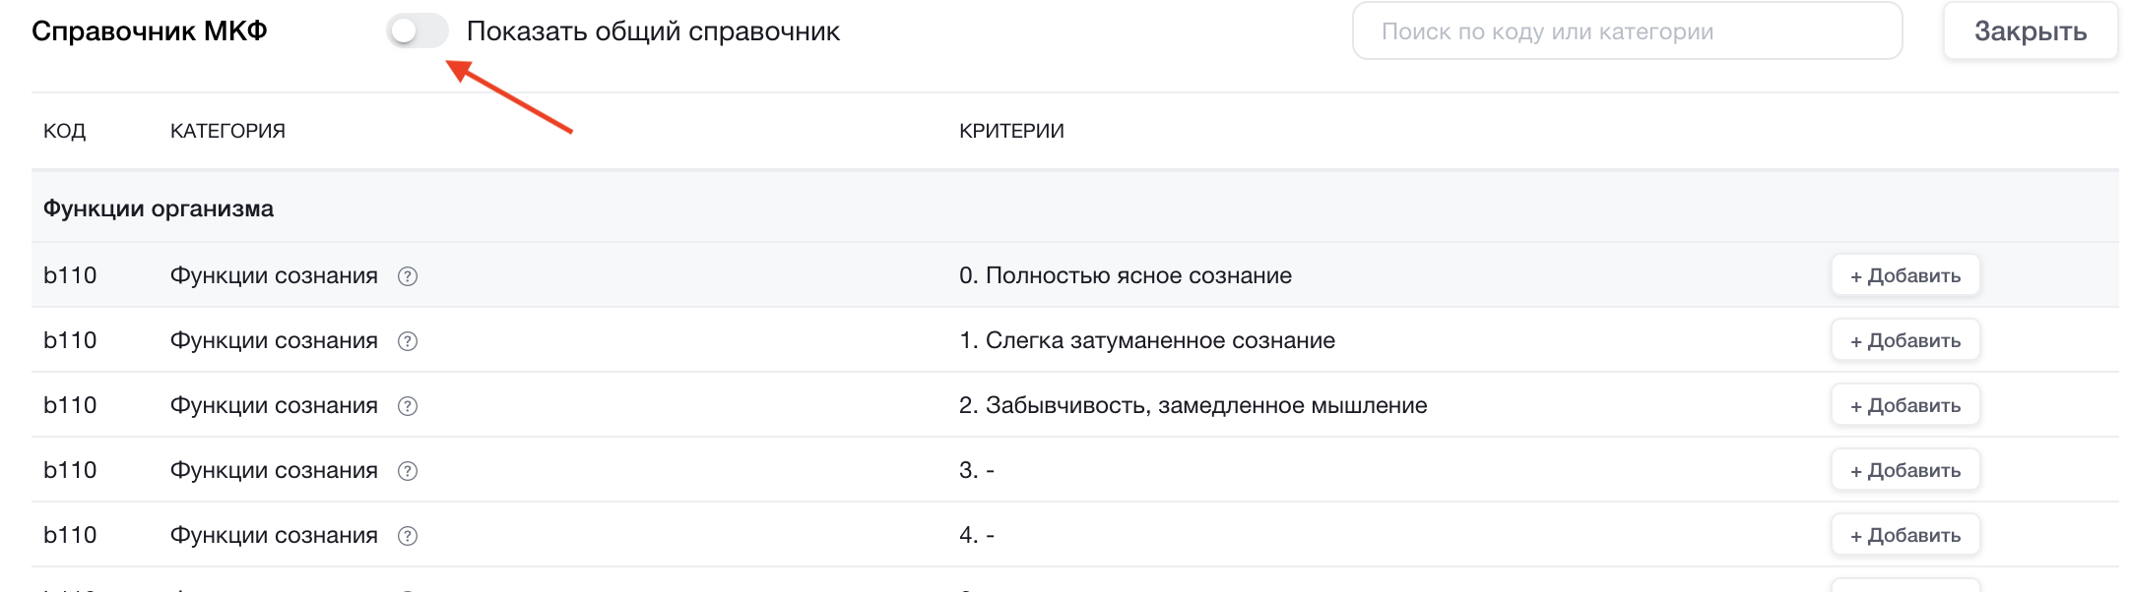Add criterion '0. Полностью ясное сознание'
The width and height of the screenshot is (2129, 592).
click(x=1904, y=275)
